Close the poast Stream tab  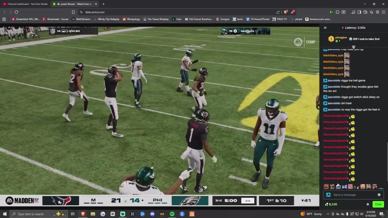pyautogui.click(x=96, y=4)
